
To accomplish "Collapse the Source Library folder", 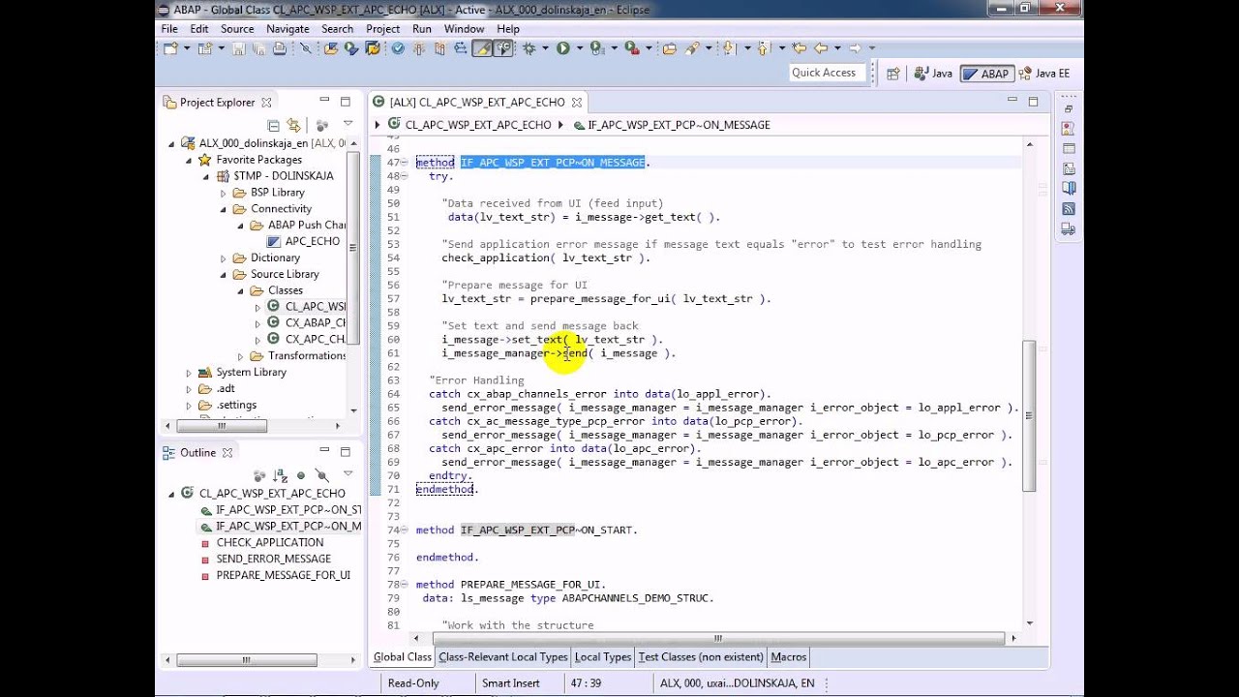I will pos(223,275).
